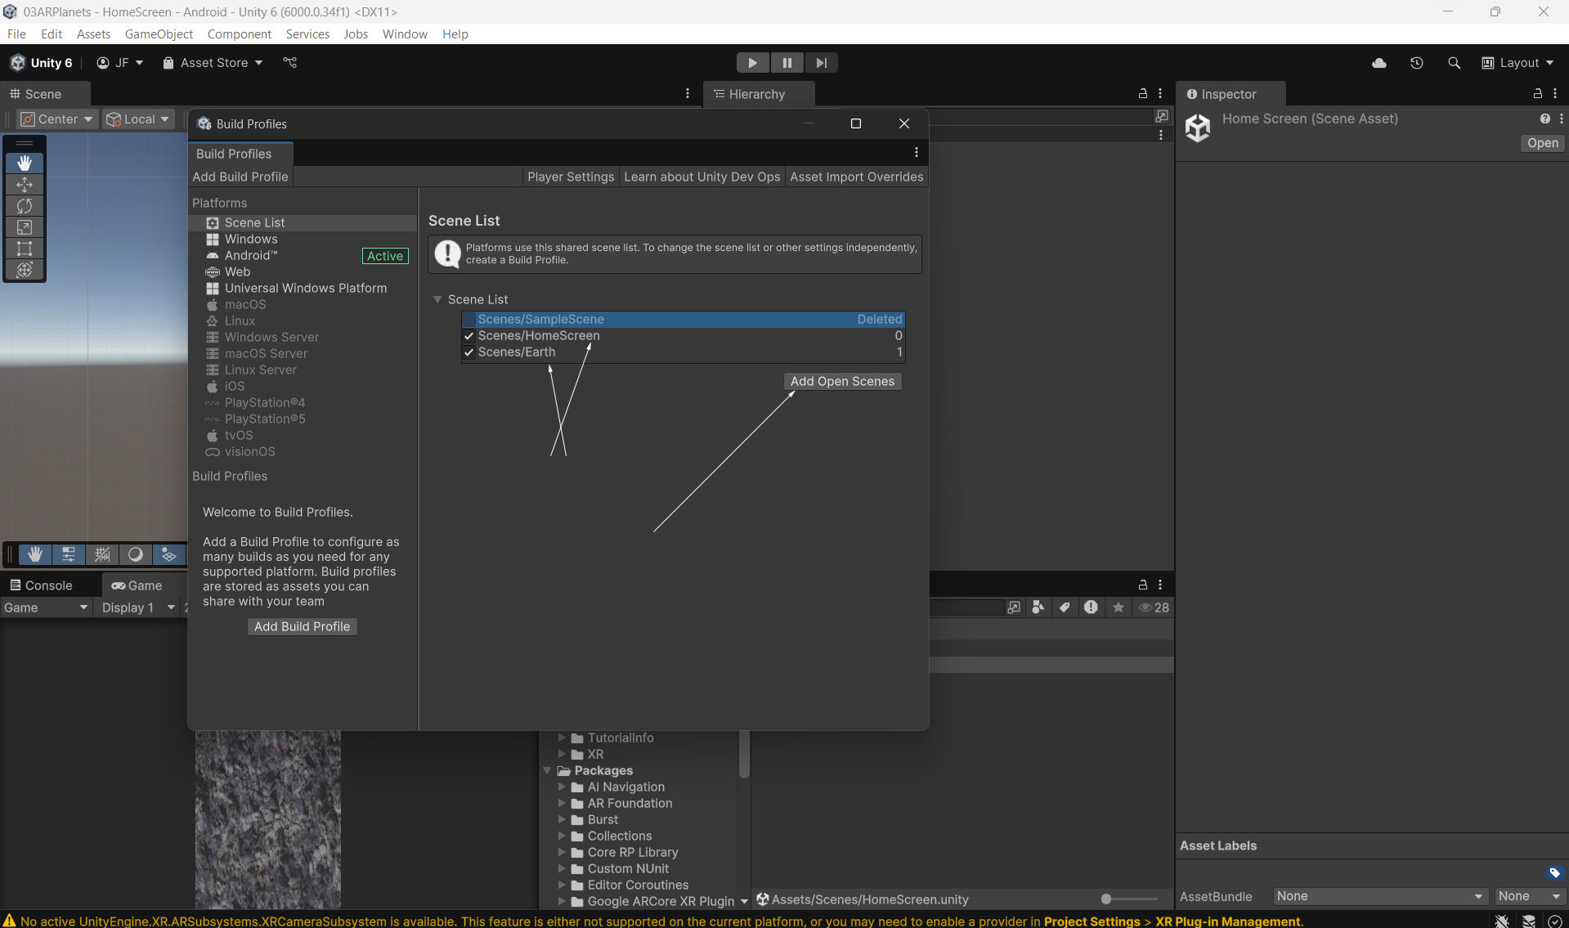The image size is (1569, 928).
Task: Uncheck the Scenes/HomeScreen checkbox
Action: tap(468, 336)
